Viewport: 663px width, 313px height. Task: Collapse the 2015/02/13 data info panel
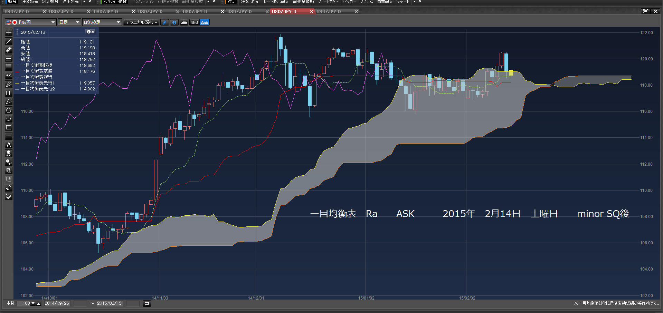pyautogui.click(x=90, y=32)
